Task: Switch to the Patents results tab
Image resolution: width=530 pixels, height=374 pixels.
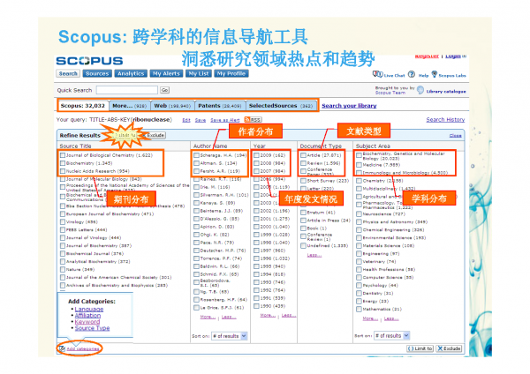Action: (x=220, y=106)
